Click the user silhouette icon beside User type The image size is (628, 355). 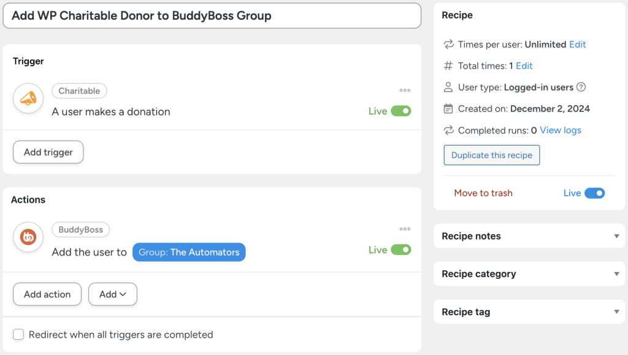(x=448, y=87)
